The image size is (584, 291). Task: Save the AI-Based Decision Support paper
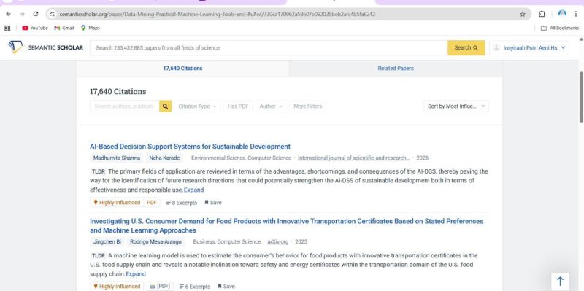coord(213,203)
